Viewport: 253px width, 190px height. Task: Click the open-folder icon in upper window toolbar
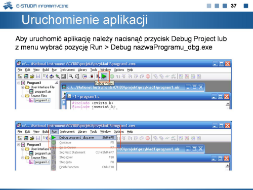click(32, 77)
